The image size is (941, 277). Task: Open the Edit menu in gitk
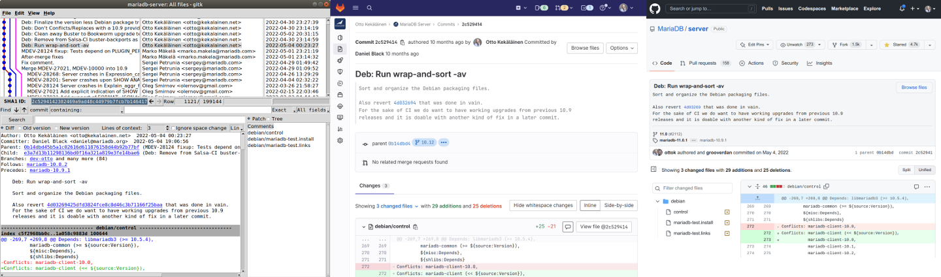(x=20, y=13)
